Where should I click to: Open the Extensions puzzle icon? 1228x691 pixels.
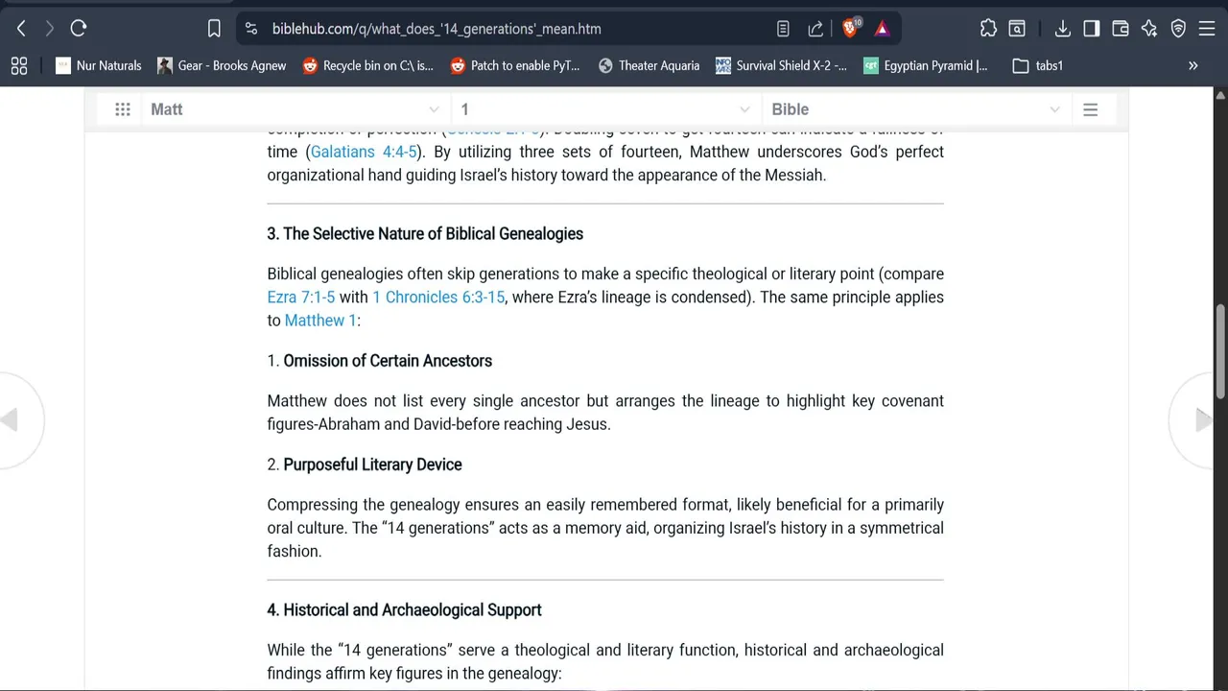988,29
